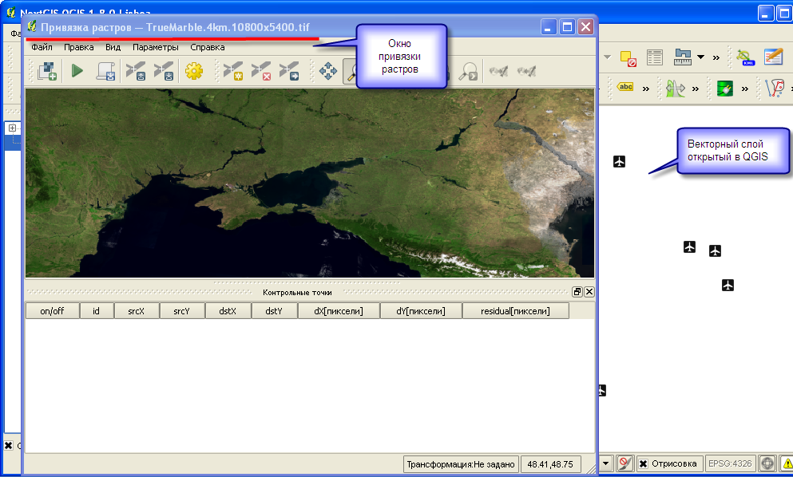Activate the Pan tool with four arrows
Viewport: 793px width, 477px height.
pyautogui.click(x=327, y=71)
